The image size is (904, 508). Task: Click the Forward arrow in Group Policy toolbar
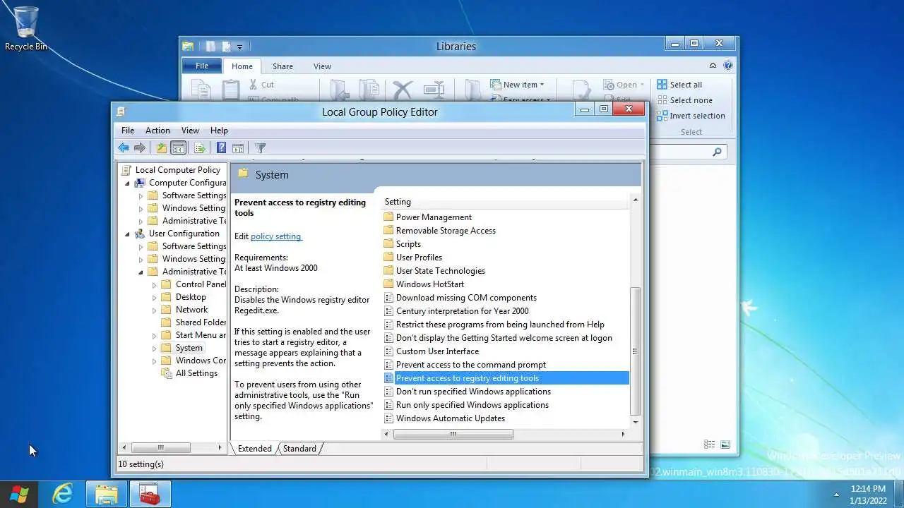(x=140, y=148)
